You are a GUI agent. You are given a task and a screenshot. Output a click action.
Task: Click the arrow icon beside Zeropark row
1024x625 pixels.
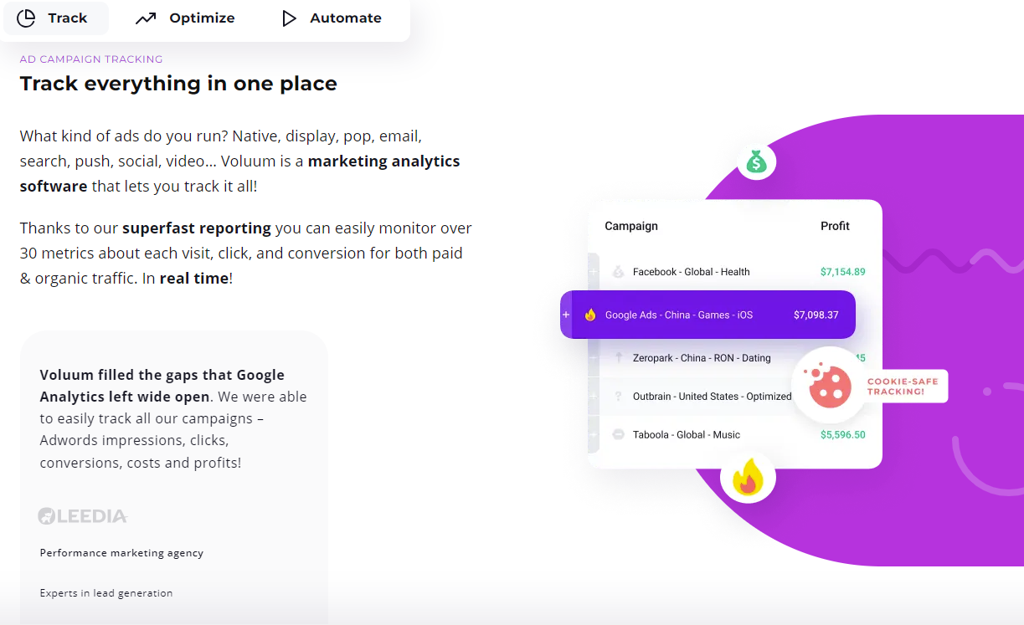[619, 357]
